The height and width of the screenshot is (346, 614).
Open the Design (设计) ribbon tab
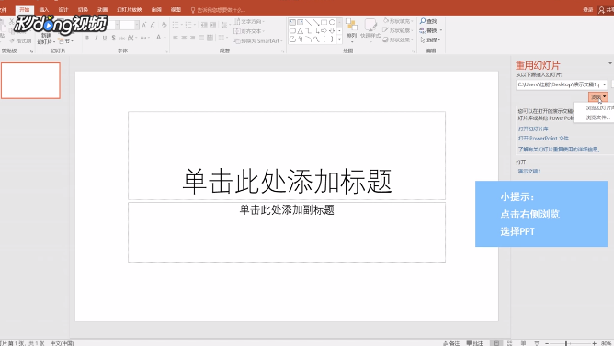tap(63, 10)
